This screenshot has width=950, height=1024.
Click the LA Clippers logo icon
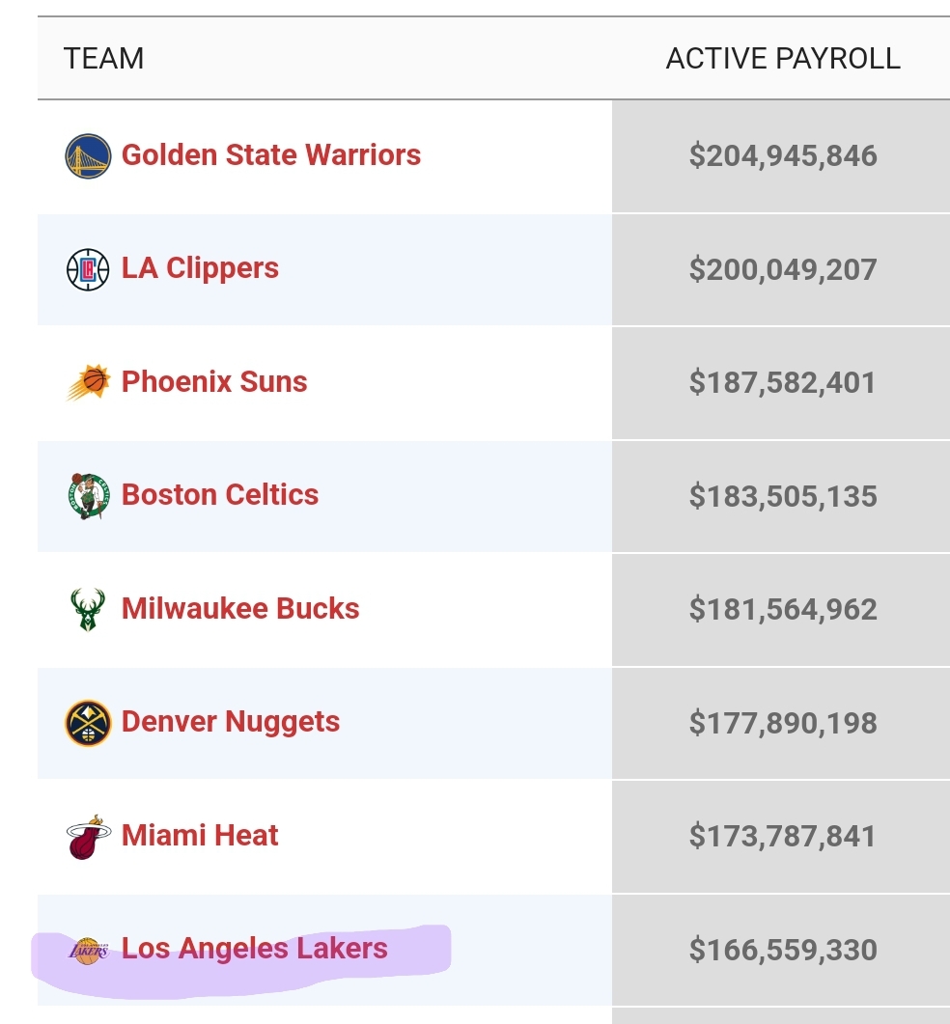tap(88, 269)
